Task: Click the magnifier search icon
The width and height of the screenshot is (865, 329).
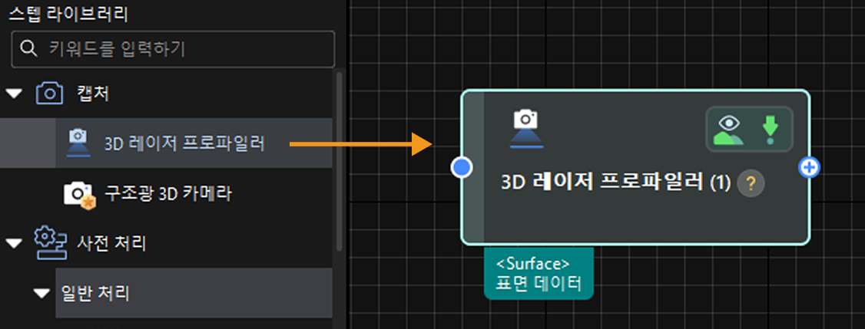Action: (x=28, y=48)
